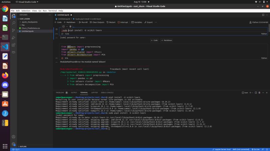This screenshot has height=151, width=270.
Task: Add a new terminal with plus icon
Action: point(250,93)
